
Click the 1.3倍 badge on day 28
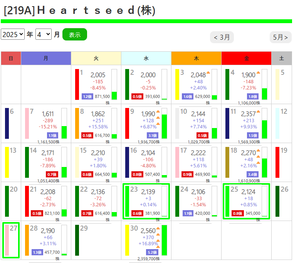click(37, 252)
